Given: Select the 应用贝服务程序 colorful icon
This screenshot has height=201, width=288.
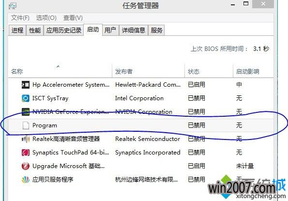Looking at the screenshot, I should [26, 180].
